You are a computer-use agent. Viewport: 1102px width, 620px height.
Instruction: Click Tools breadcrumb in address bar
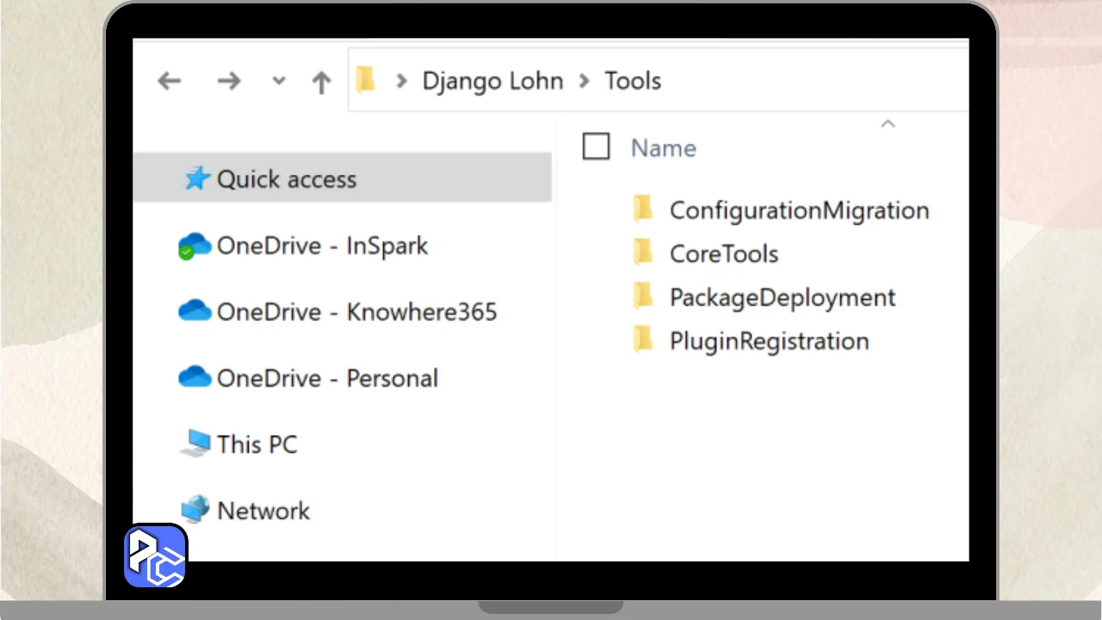pyautogui.click(x=633, y=81)
